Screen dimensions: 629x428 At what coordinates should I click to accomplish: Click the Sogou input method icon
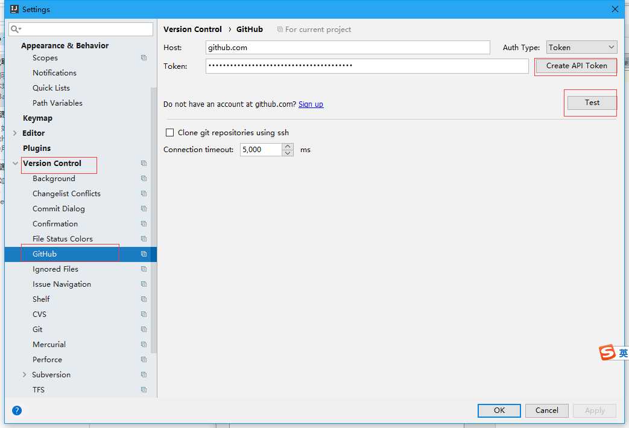click(x=607, y=352)
